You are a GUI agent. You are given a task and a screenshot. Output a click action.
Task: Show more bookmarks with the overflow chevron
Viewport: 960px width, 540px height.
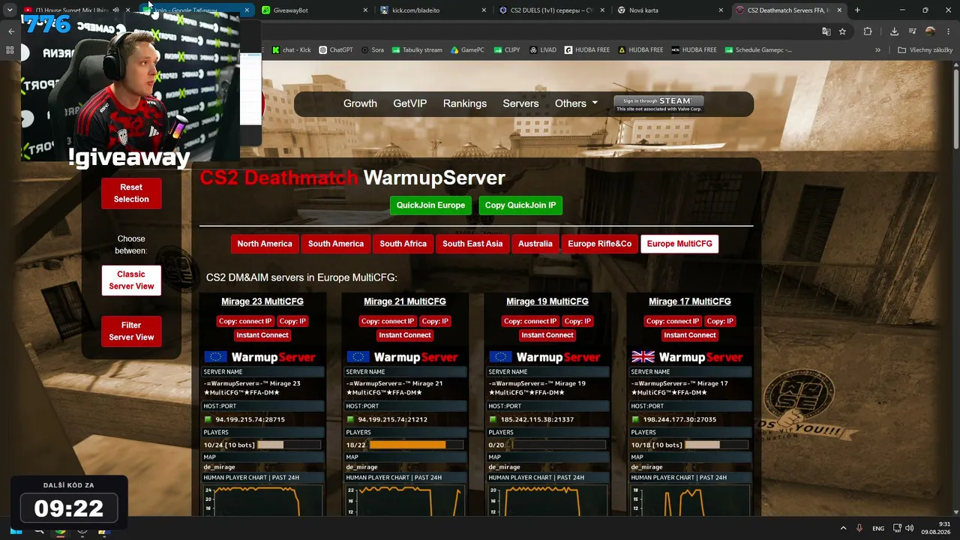tap(877, 50)
